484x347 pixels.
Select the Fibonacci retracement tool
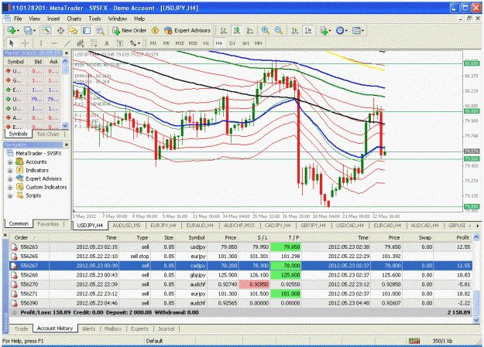coord(94,43)
